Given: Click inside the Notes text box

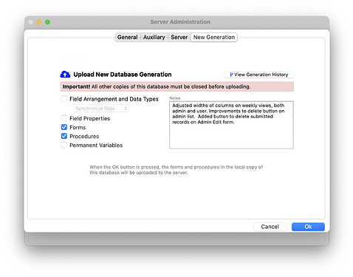Looking at the screenshot, I should point(231,125).
